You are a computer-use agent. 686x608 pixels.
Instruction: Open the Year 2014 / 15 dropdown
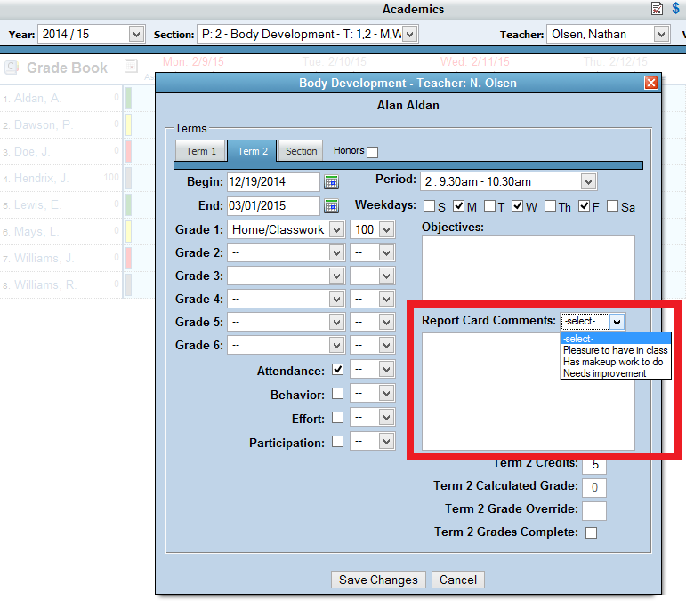92,34
